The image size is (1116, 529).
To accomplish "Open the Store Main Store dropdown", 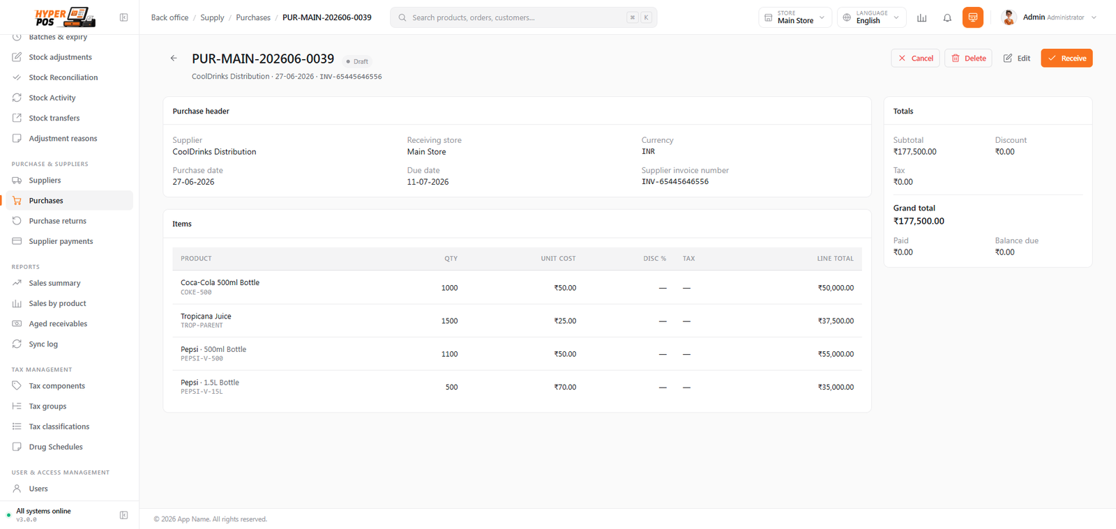I will pos(795,17).
